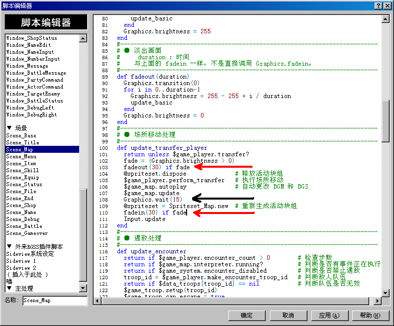Click code line 'Graphics.wait(15)'
Screen dimensions: 394x326
click(x=153, y=200)
